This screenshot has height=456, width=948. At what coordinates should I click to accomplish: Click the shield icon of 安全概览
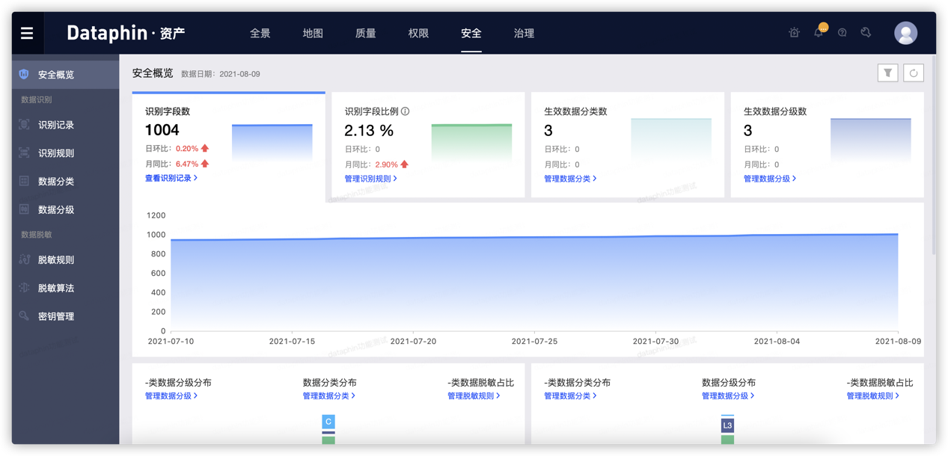click(x=24, y=74)
